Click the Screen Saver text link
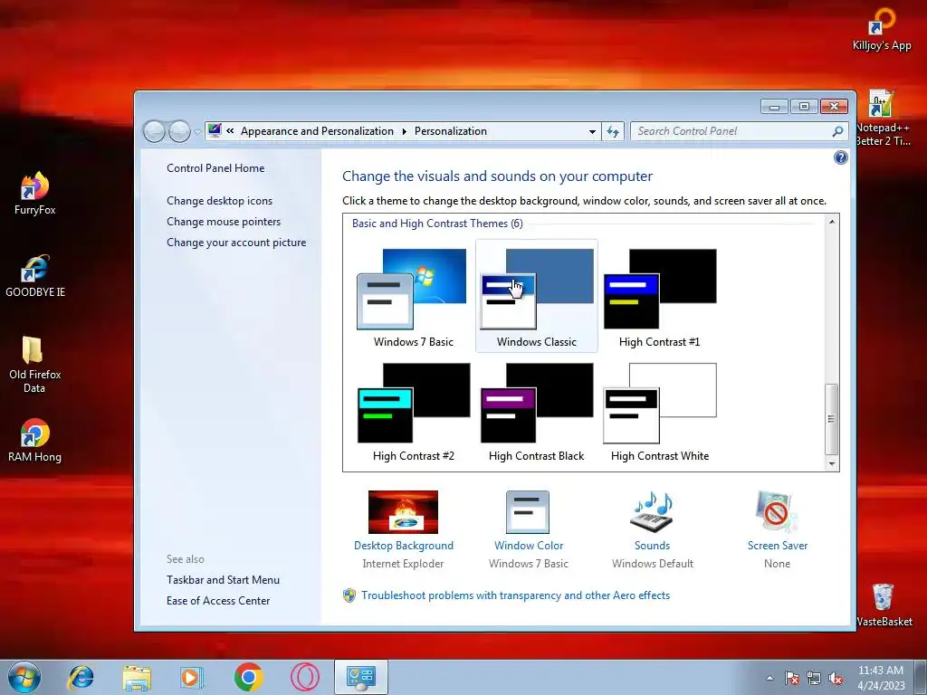927x695 pixels. click(x=778, y=546)
